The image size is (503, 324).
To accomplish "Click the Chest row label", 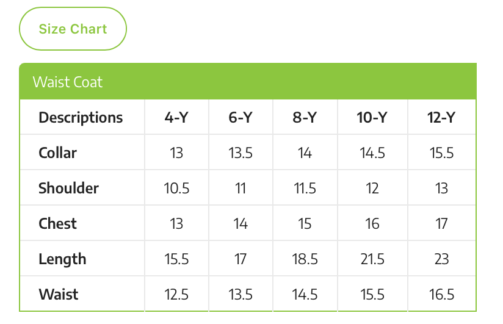I will point(57,223).
